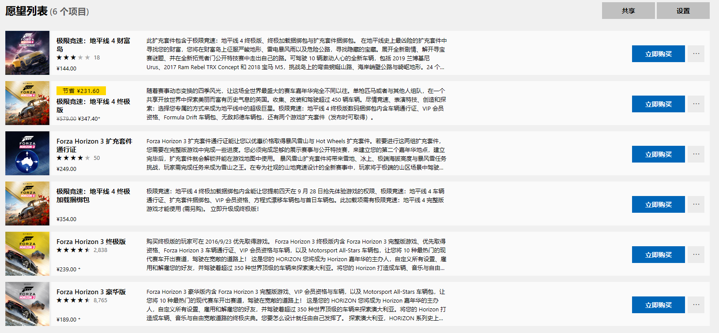Viewport: 719px width, 333px height.
Task: Open title link 极限竞速：地平线 4 终极加载捆绑包
Action: (x=93, y=196)
